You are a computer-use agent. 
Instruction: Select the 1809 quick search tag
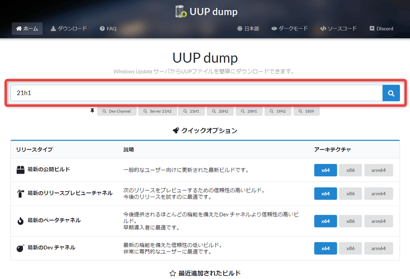coord(306,111)
